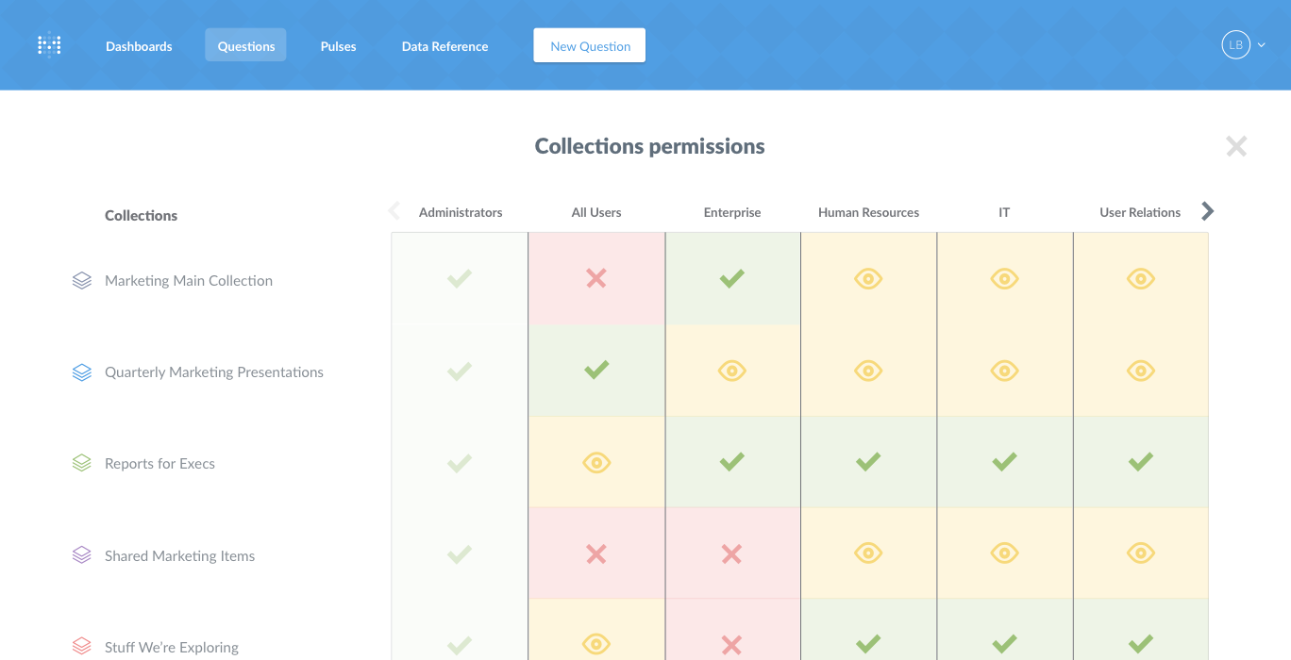Click the Human Resources column header
Screen dimensions: 1291x660
coord(868,212)
